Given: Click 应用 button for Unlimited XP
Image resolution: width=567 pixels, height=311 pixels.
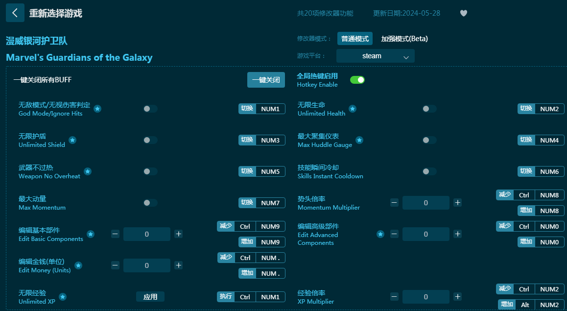Looking at the screenshot, I should pos(150,297).
